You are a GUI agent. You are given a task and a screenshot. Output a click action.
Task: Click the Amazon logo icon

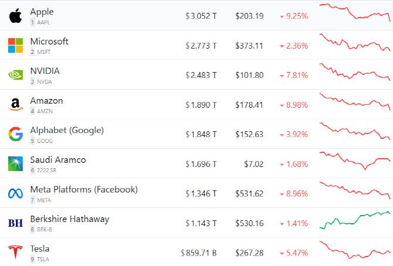(15, 105)
